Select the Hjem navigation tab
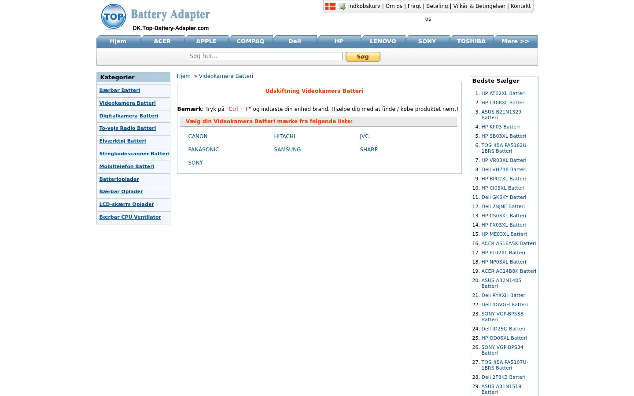The height and width of the screenshot is (396, 634). tap(118, 41)
